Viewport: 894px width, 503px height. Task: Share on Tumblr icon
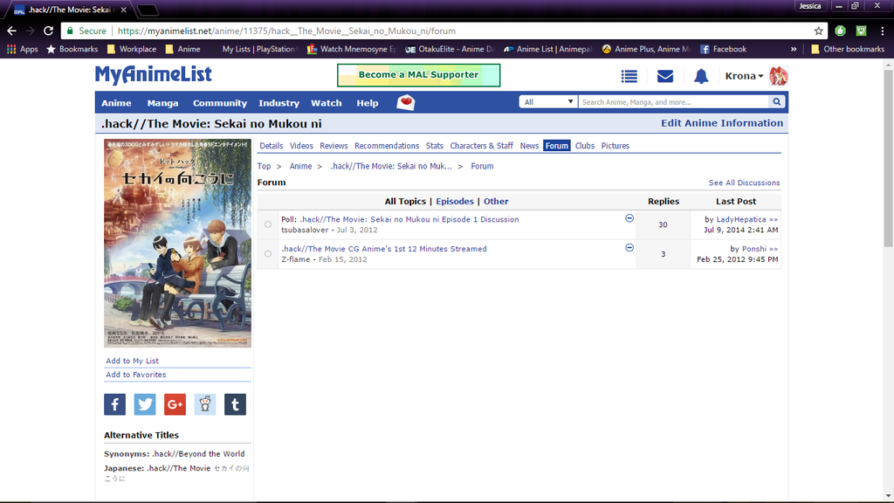235,404
